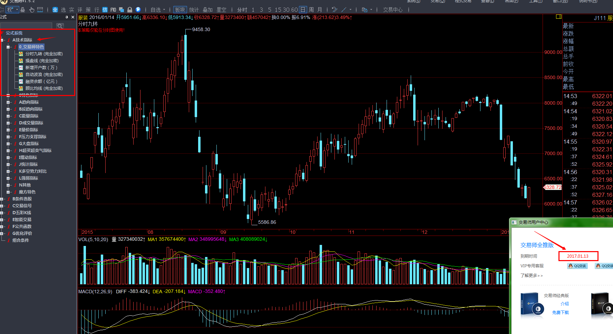Search formulas with magnifier icon

point(60,26)
